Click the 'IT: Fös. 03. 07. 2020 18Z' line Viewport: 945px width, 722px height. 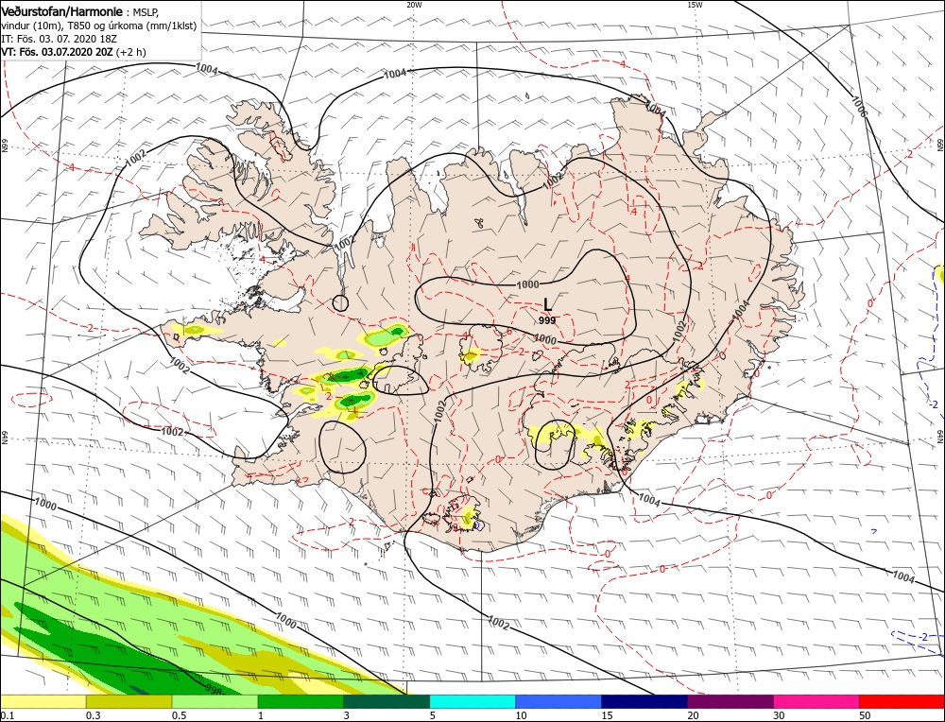pos(59,39)
